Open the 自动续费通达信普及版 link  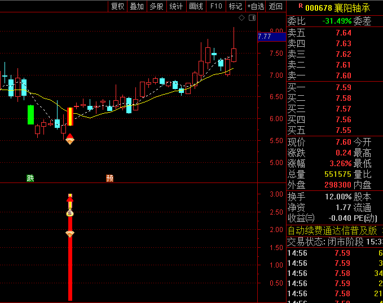(x=332, y=230)
